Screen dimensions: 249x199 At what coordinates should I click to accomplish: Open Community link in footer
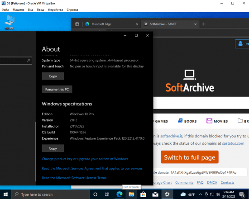click(x=184, y=183)
